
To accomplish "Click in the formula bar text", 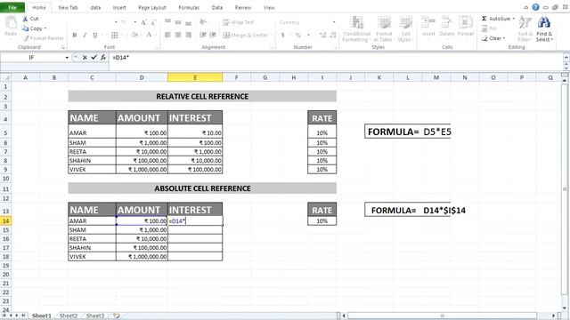I will tap(121, 57).
